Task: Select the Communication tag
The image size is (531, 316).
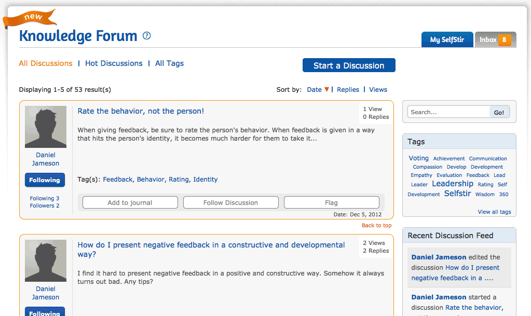Action: pos(487,158)
